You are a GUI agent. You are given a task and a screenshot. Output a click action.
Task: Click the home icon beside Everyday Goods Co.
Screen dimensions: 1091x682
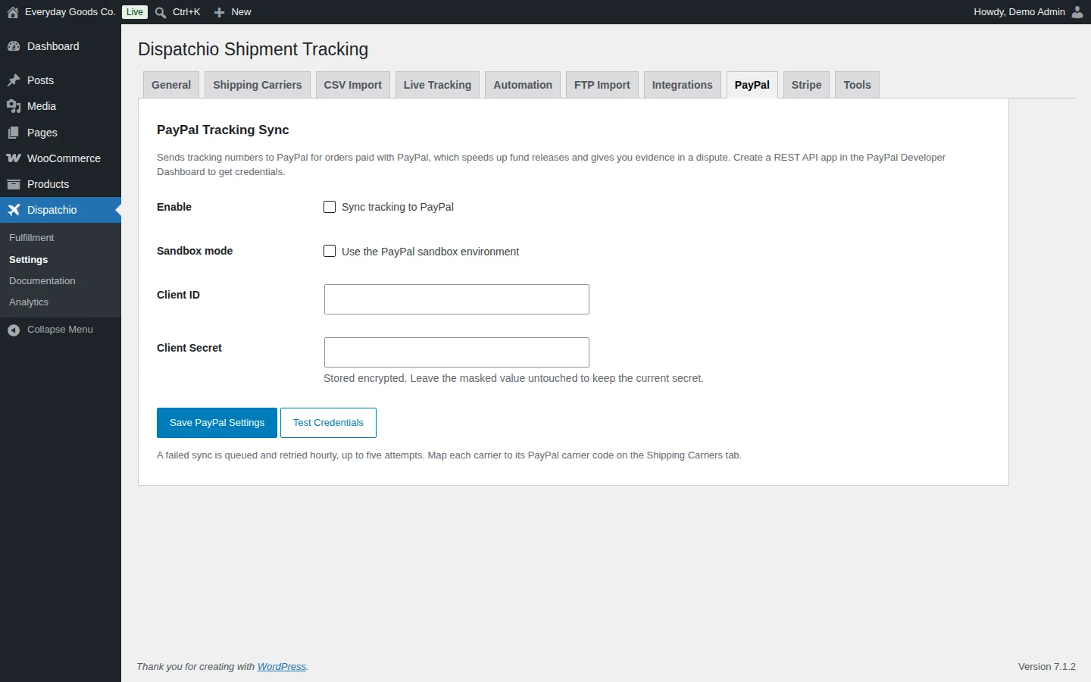click(x=13, y=12)
